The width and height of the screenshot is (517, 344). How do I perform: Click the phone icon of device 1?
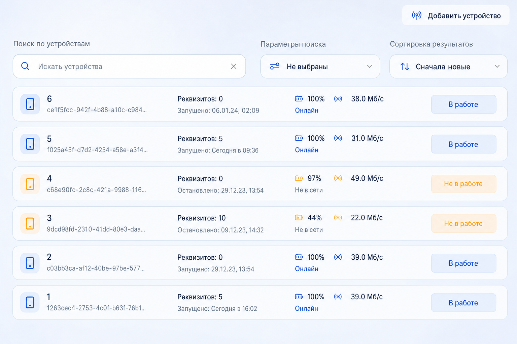(x=30, y=303)
